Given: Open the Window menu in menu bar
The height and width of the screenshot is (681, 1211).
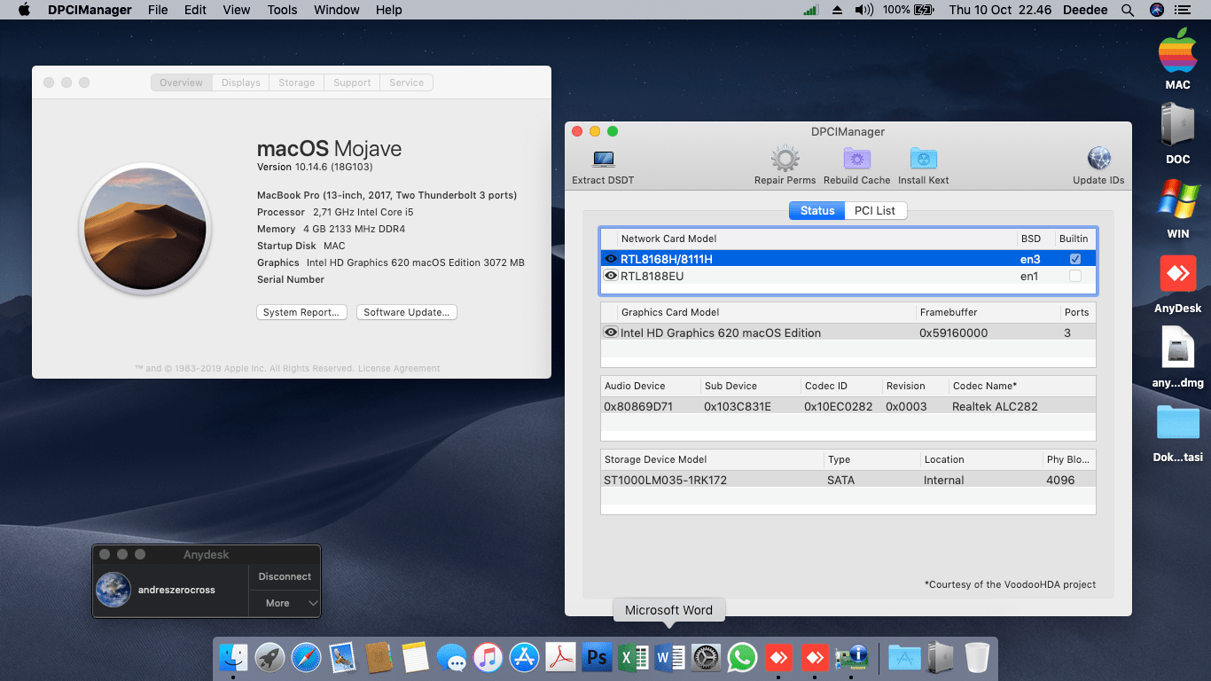Looking at the screenshot, I should 337,10.
